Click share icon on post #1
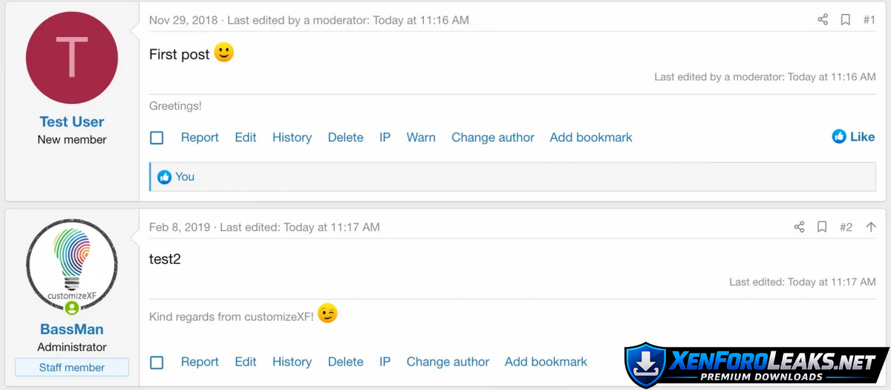The image size is (891, 390). 823,20
